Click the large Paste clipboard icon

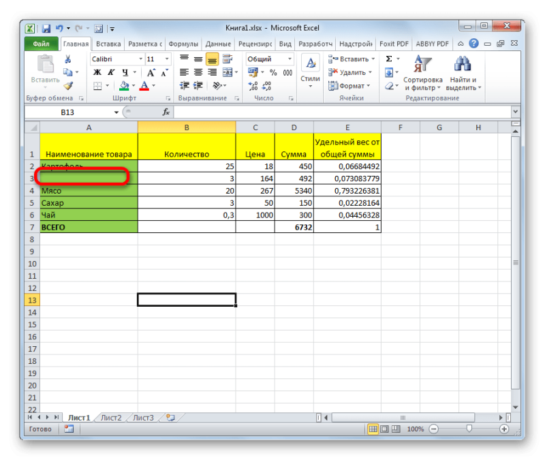pyautogui.click(x=46, y=65)
